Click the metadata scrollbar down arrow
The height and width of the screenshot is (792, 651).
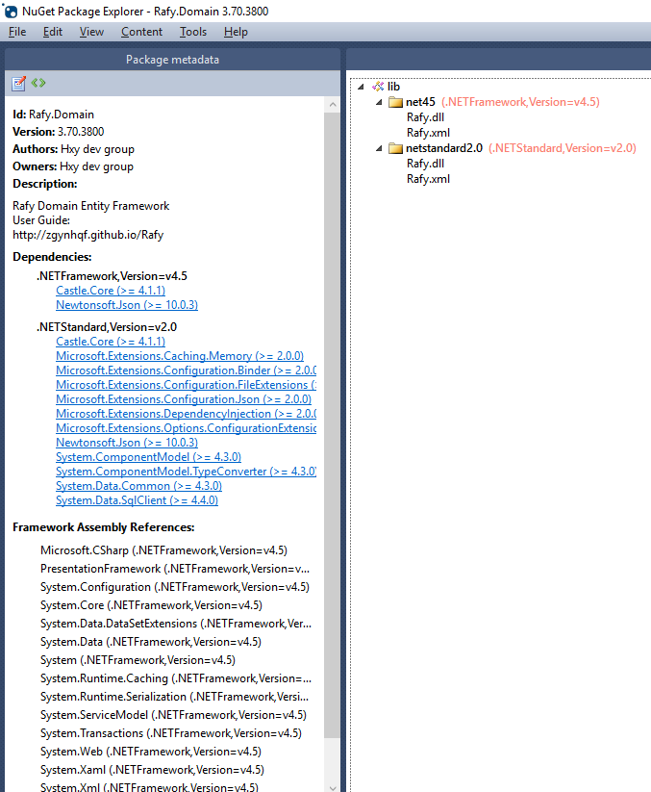333,787
